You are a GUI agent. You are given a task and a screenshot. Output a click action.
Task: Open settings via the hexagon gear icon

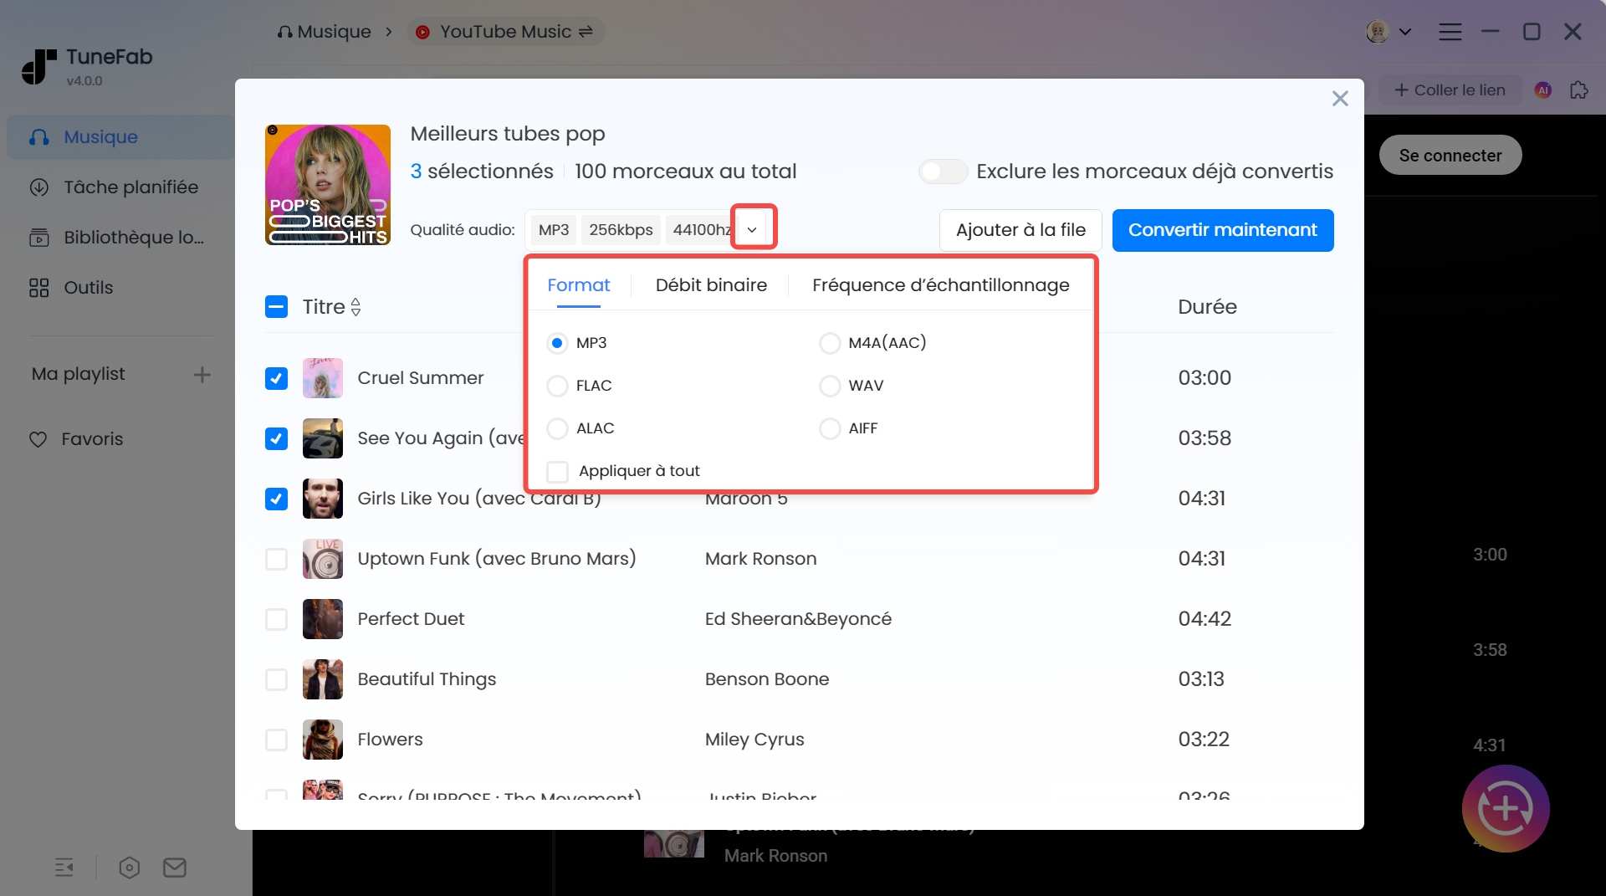click(129, 868)
